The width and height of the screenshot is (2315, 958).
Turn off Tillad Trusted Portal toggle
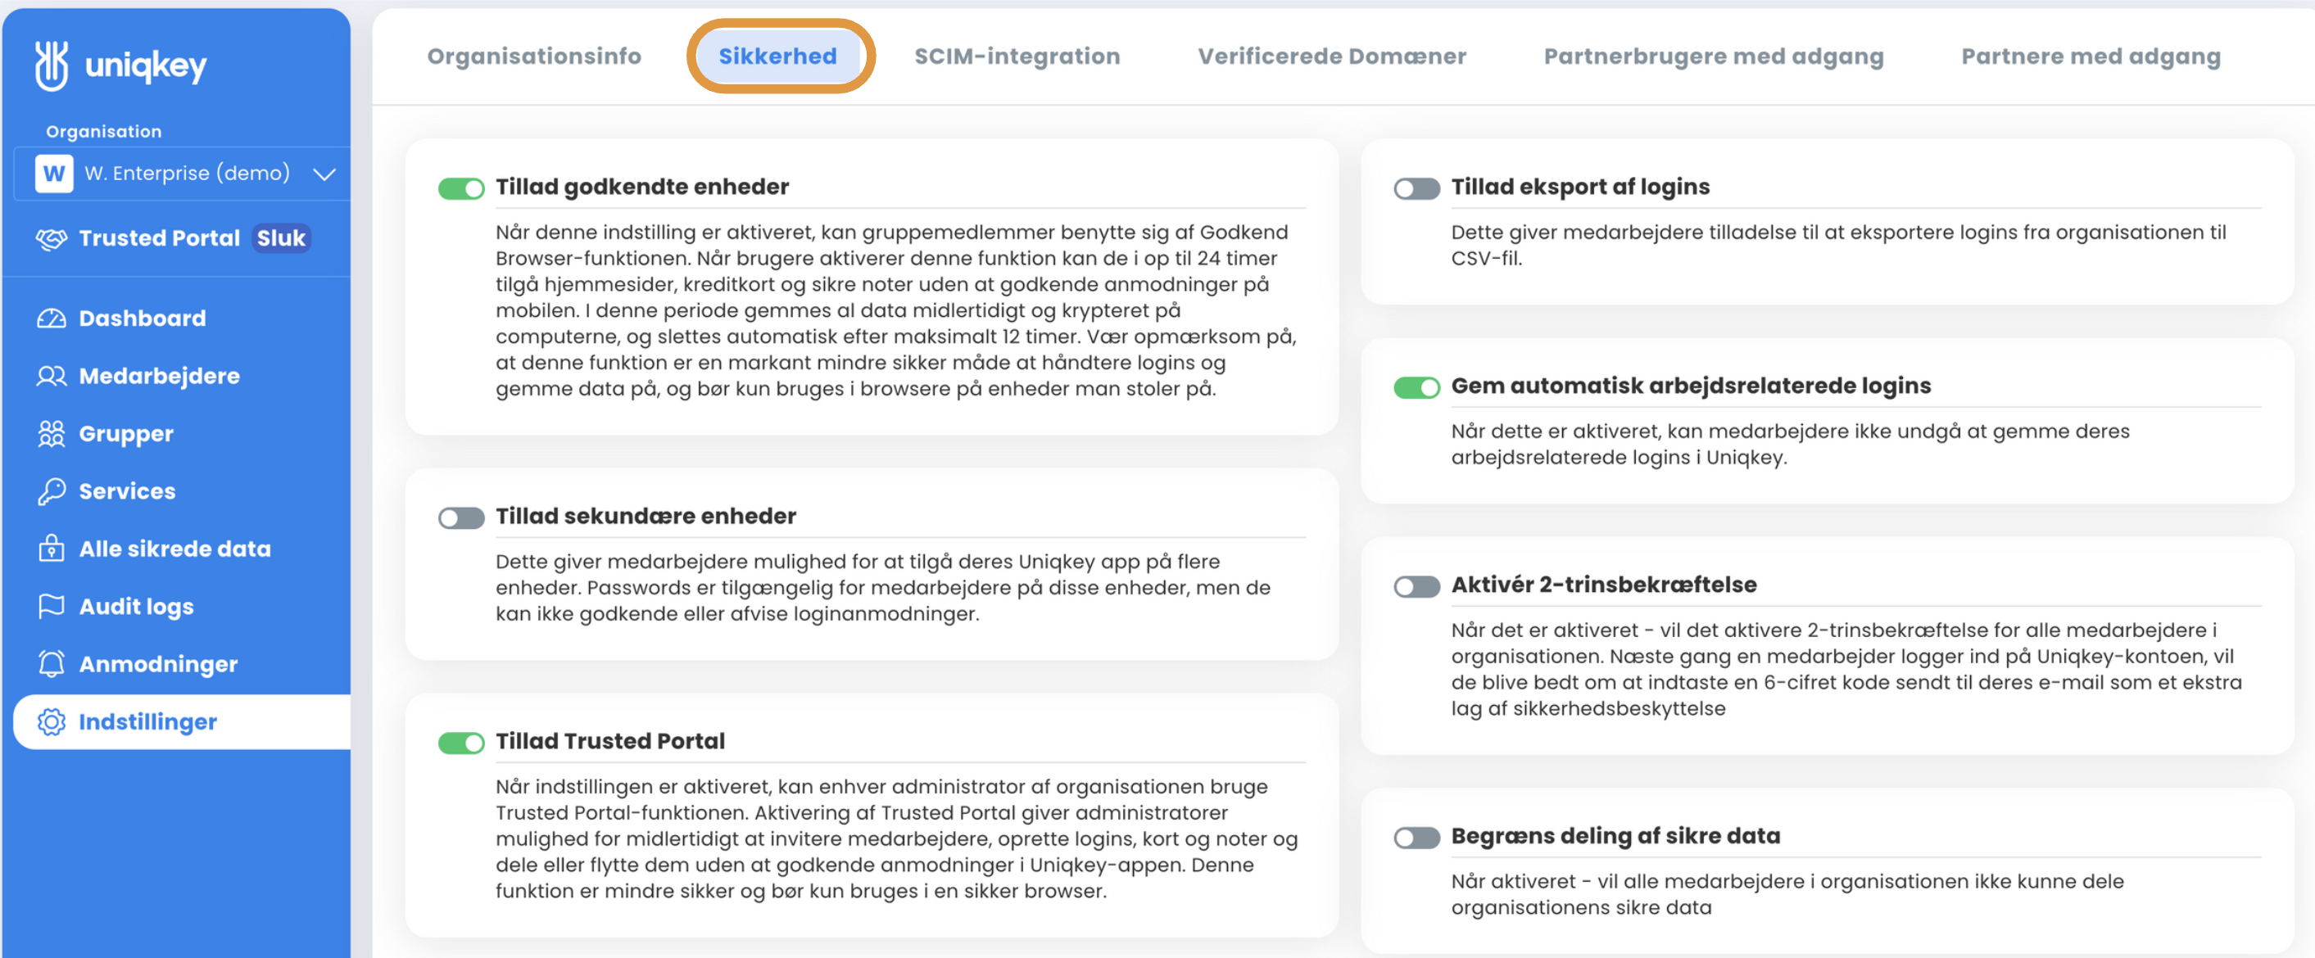pos(461,743)
